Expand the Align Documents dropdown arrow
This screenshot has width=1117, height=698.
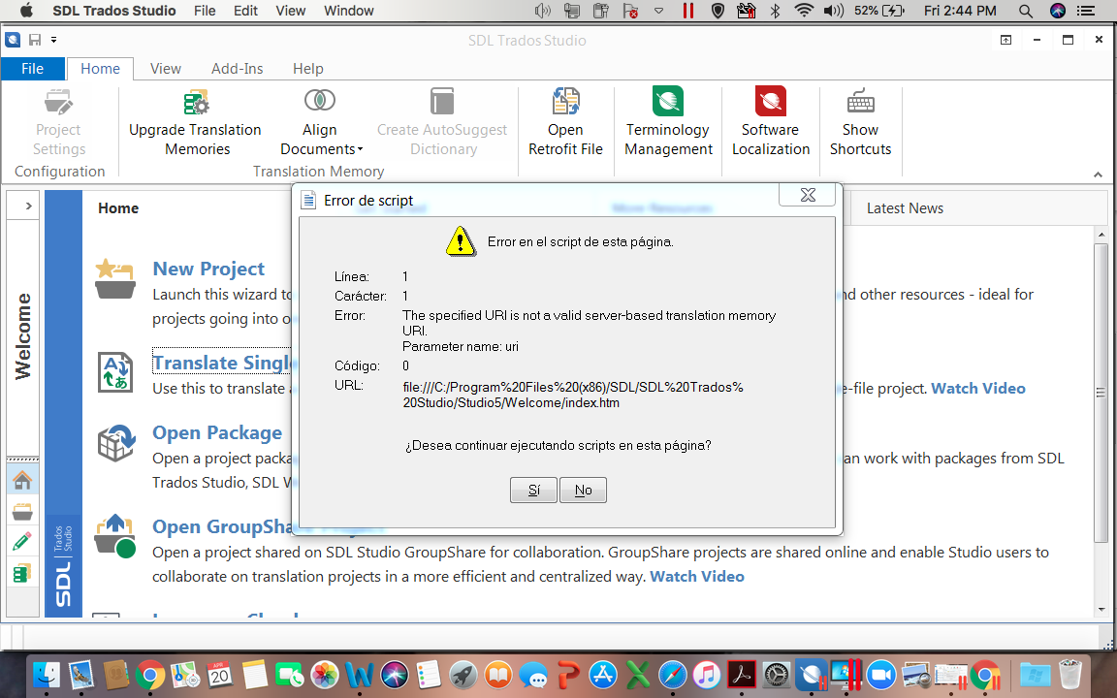361,149
